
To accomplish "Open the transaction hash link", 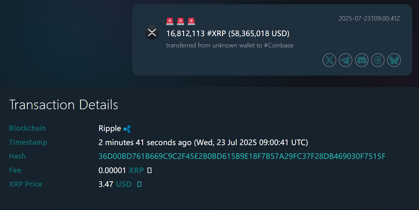I will point(242,156).
